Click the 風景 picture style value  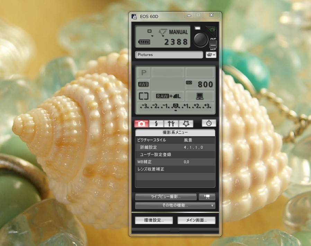[x=188, y=140]
